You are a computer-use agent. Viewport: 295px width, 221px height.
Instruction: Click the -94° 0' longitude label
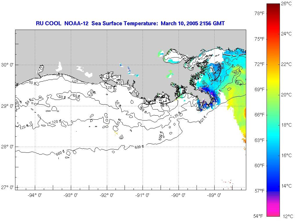pos(35,195)
